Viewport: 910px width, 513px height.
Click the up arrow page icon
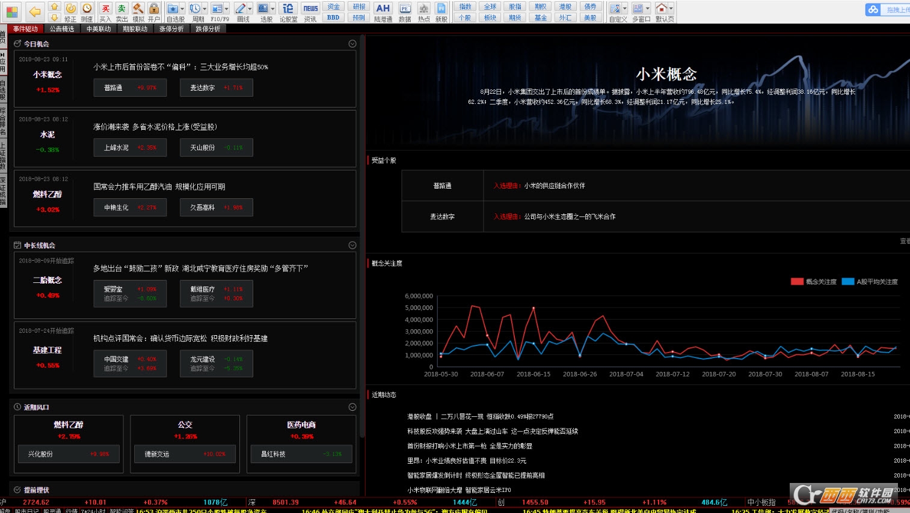click(x=54, y=6)
